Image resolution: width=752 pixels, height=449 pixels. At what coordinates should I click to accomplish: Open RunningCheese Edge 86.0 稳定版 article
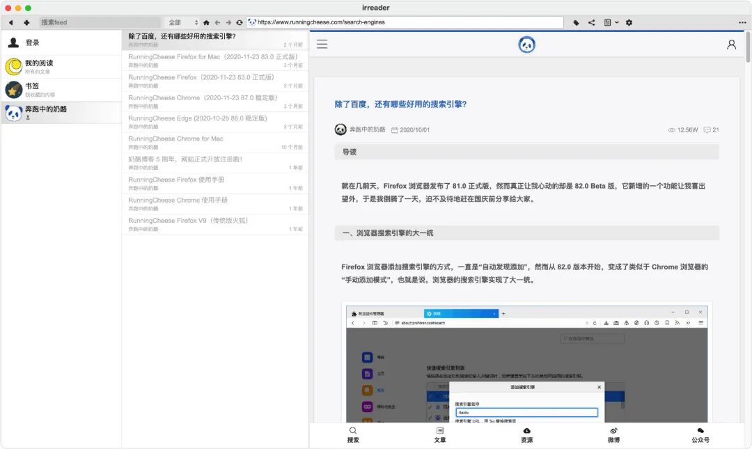pos(215,122)
